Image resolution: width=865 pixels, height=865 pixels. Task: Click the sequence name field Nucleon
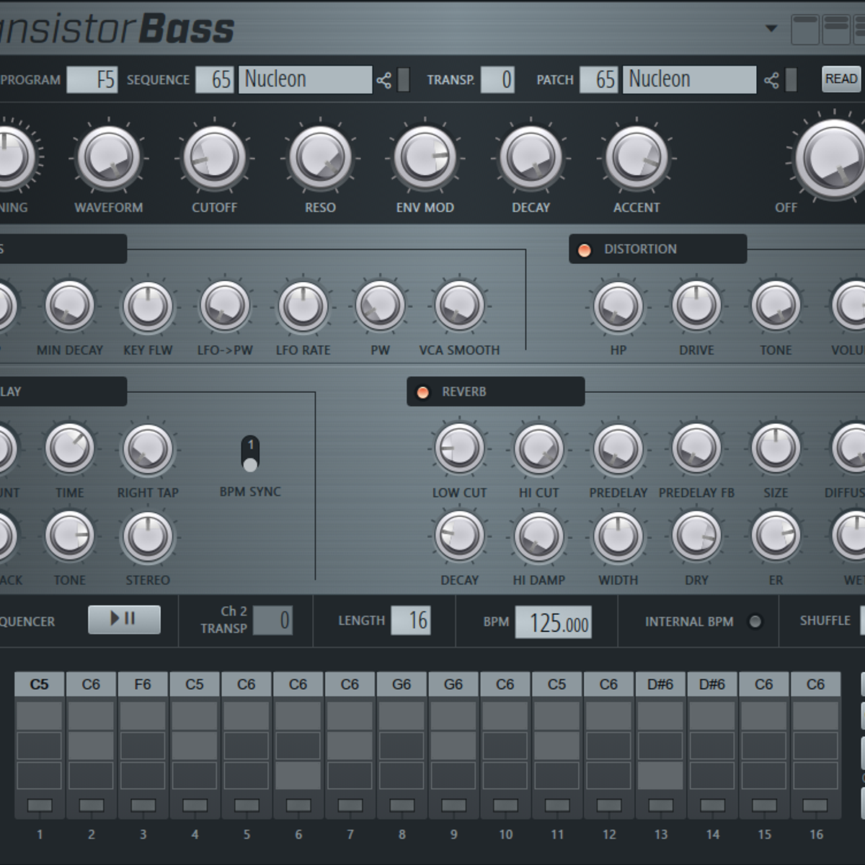(306, 79)
